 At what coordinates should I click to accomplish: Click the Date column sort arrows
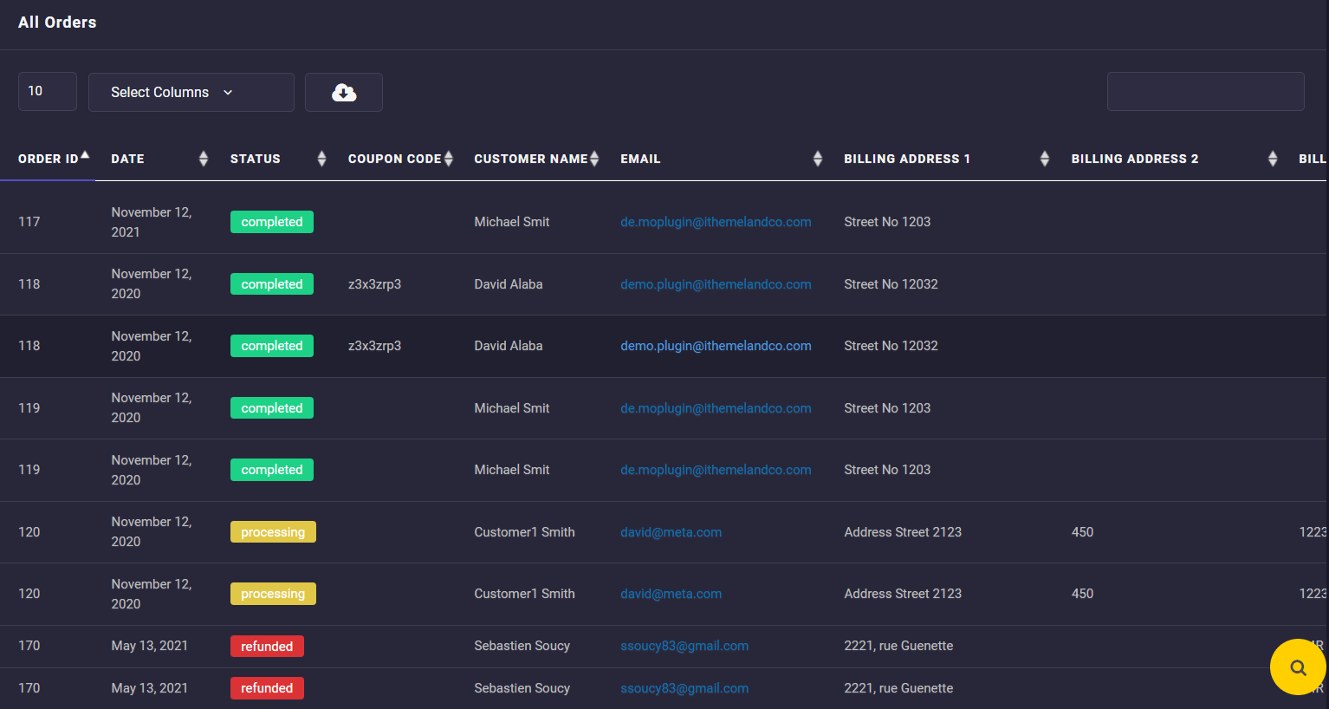point(204,159)
